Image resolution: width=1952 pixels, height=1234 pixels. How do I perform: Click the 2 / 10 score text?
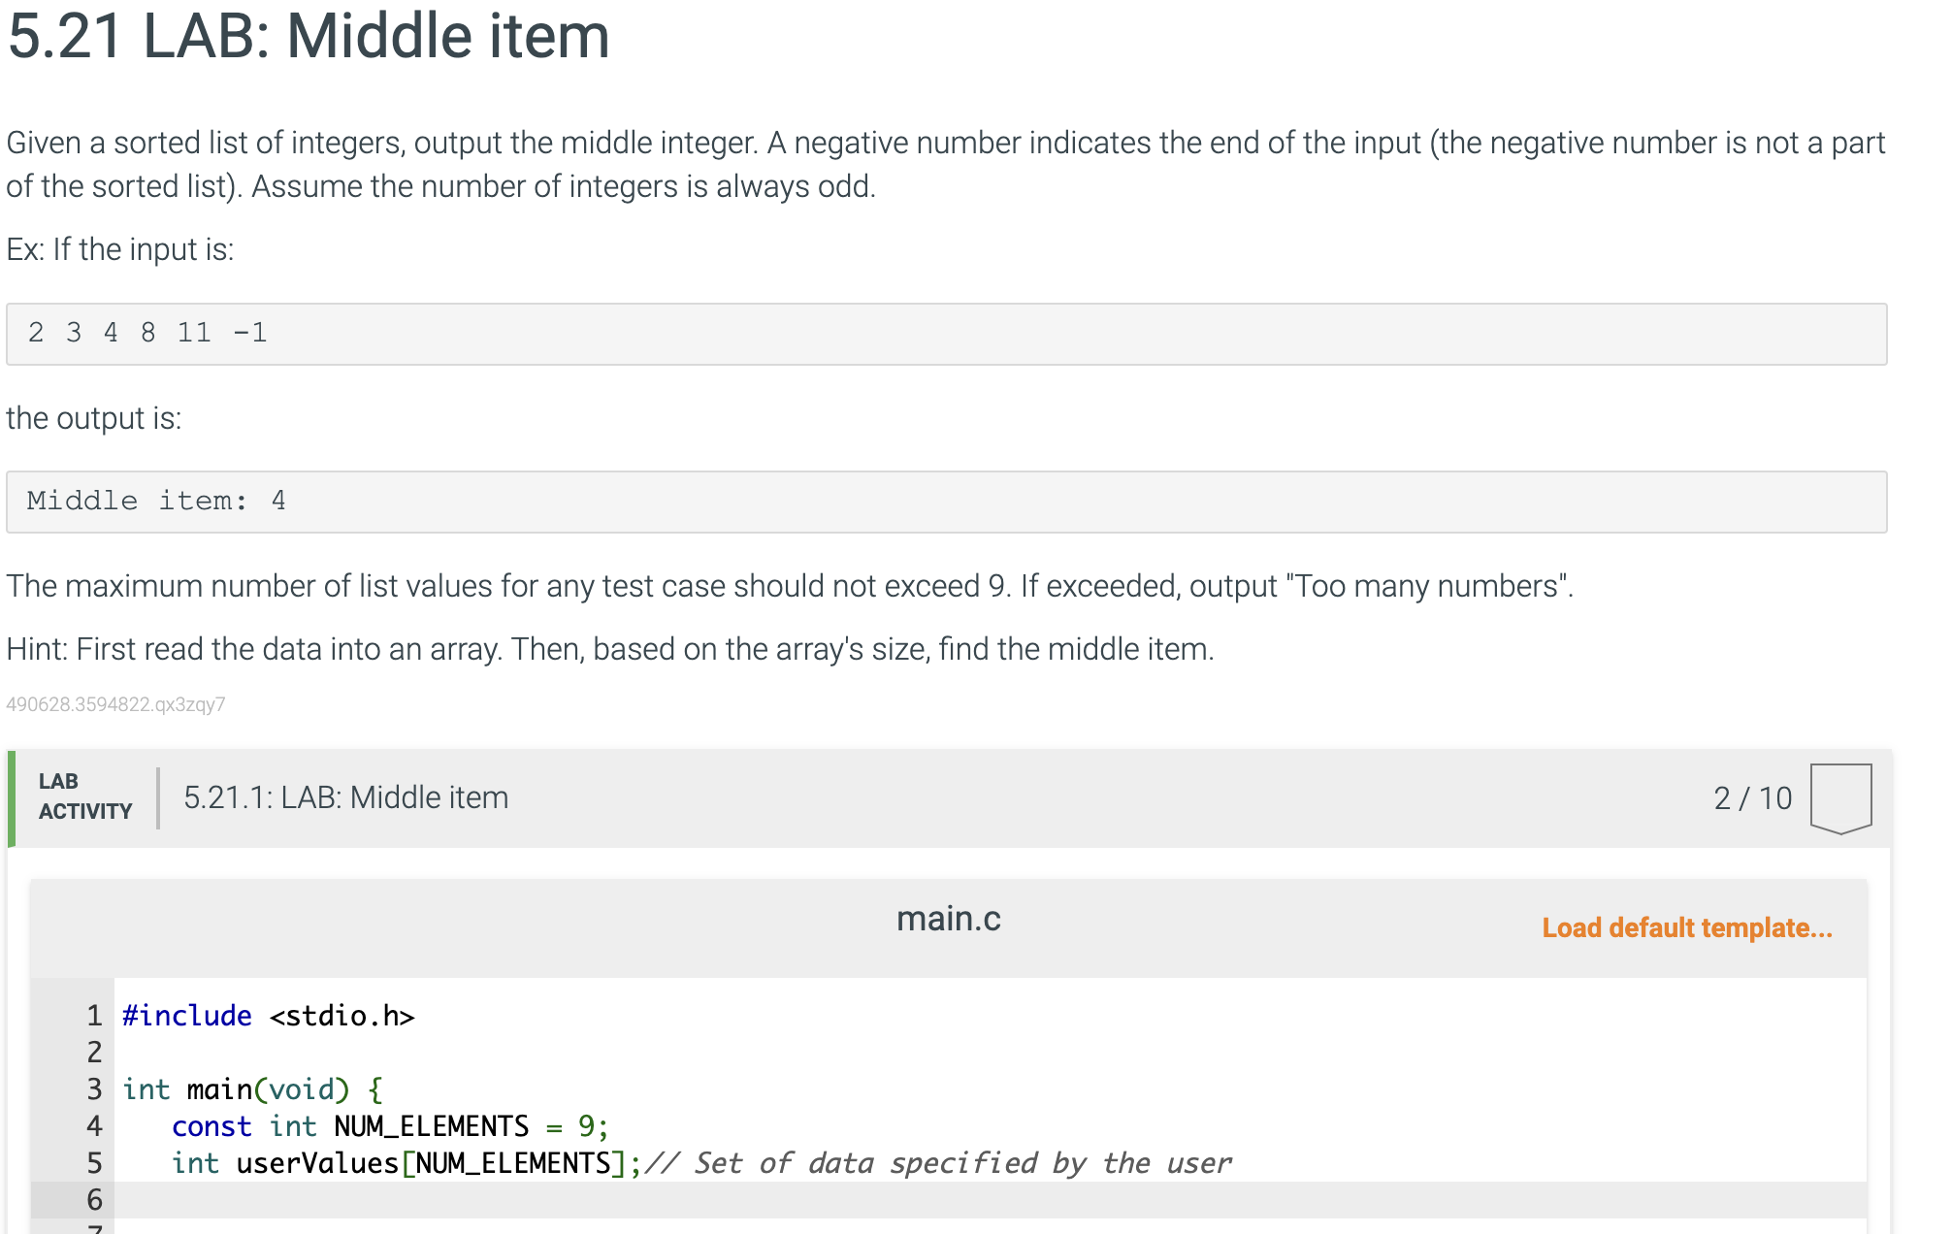[x=1752, y=798]
